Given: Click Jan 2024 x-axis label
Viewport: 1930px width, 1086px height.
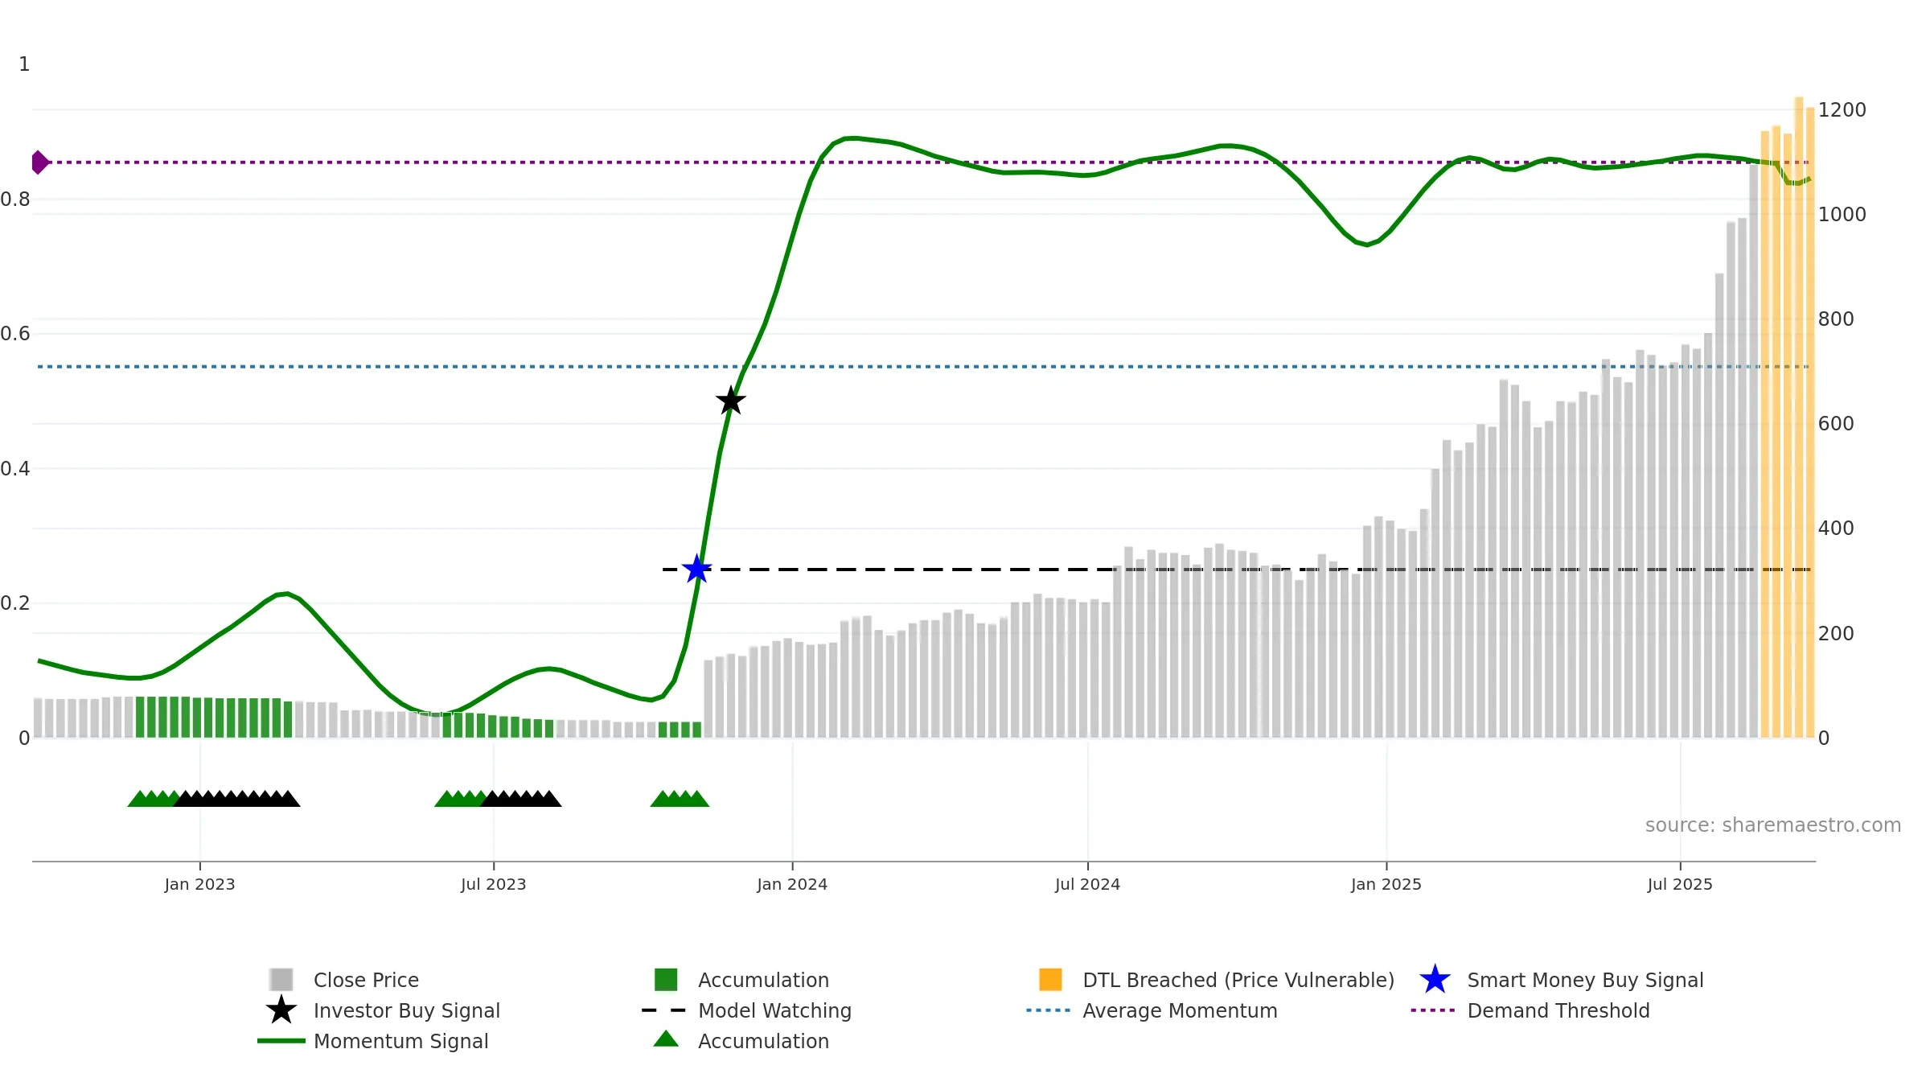Looking at the screenshot, I should (x=792, y=884).
